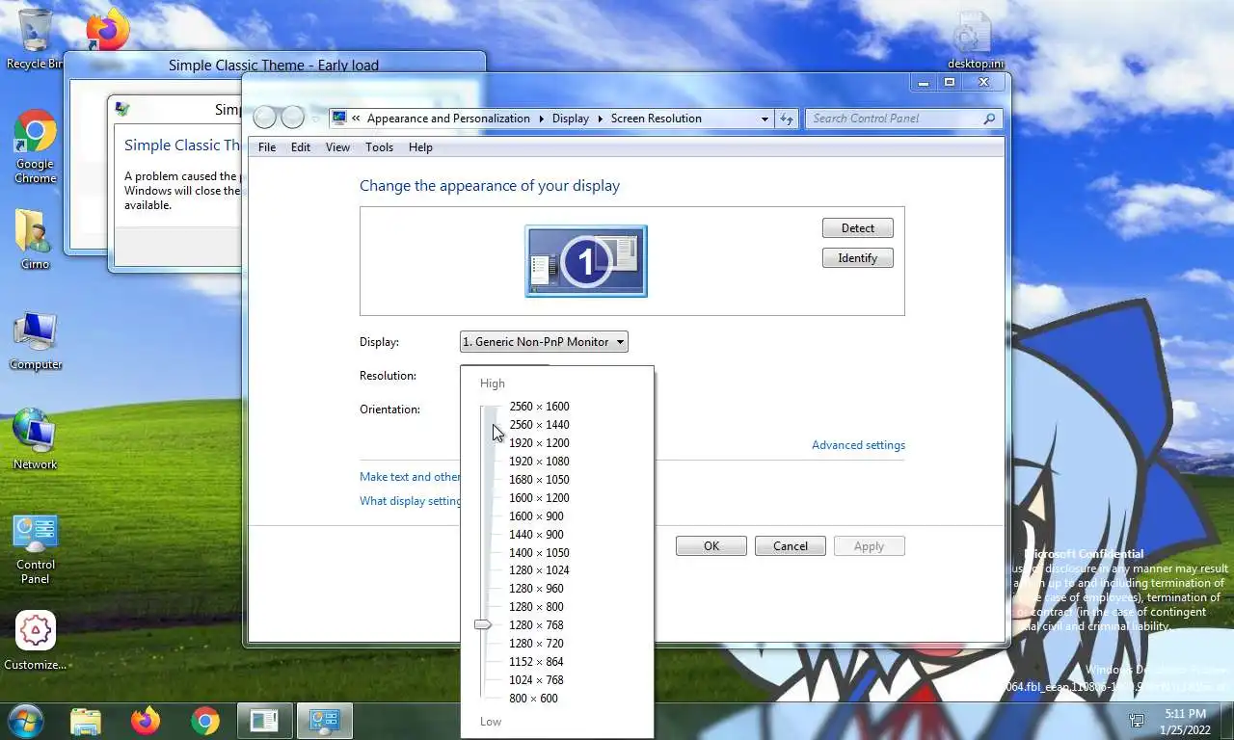Click the 1280 × 1024 resolution label
The height and width of the screenshot is (740, 1234).
(x=539, y=570)
